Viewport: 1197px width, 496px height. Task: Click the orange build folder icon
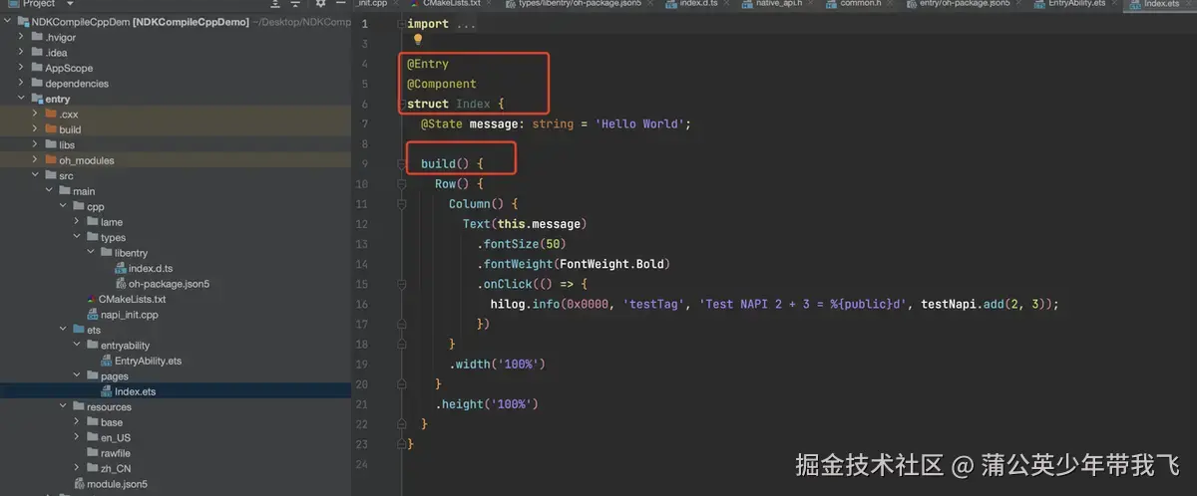pos(50,129)
